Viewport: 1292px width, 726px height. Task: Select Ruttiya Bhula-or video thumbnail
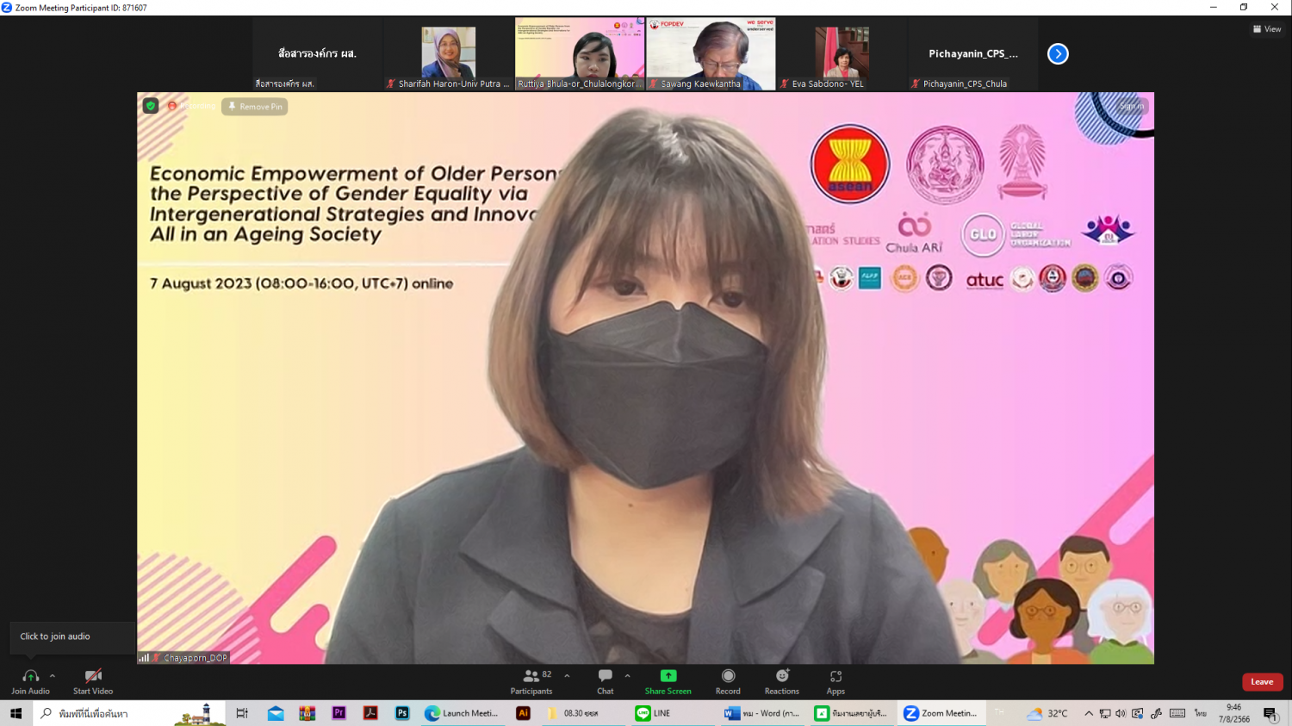[580, 53]
